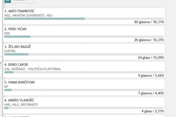Click the 24 glasa / 15,09% result
Screen dimensions: 176x117
(x=151, y=58)
